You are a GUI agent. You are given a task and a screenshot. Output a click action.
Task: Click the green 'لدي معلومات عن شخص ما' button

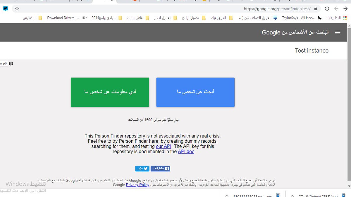[x=110, y=92]
